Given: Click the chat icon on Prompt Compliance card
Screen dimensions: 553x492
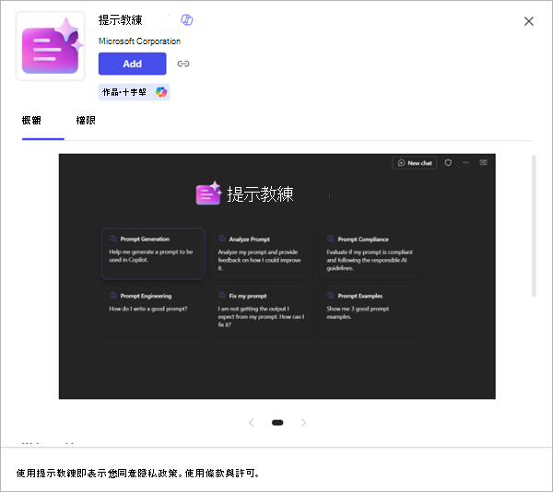Looking at the screenshot, I should [x=331, y=239].
